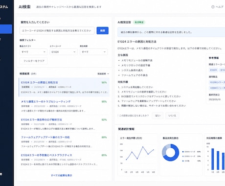This screenshot has height=186, width=225.
Task: Click the 1月 bar in 対応時間の推移 chart
Action: [x=213, y=159]
